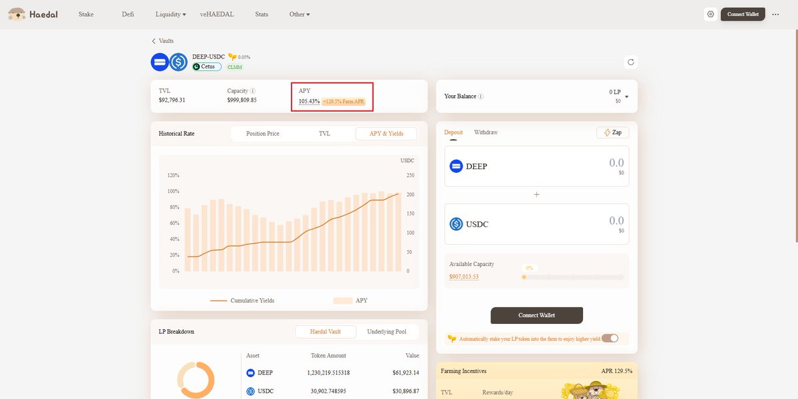Click Connect Wallet in top bar
798x399 pixels.
pyautogui.click(x=743, y=14)
